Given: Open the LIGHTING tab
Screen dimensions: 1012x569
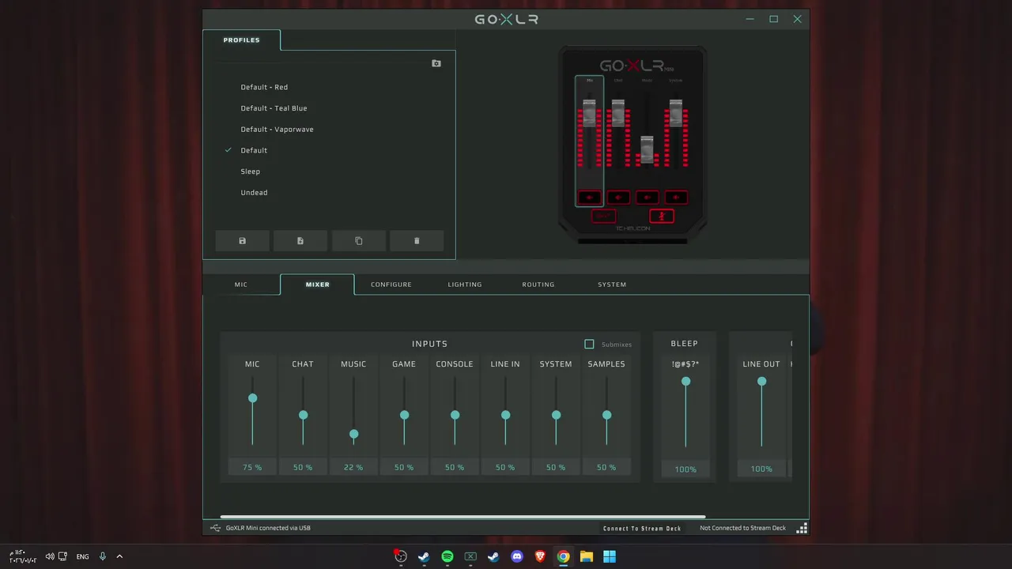Looking at the screenshot, I should [465, 284].
